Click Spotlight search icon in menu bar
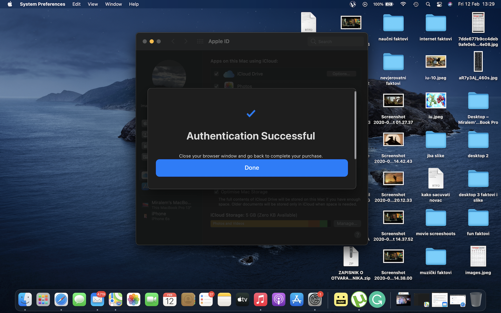This screenshot has width=501, height=313. (428, 4)
